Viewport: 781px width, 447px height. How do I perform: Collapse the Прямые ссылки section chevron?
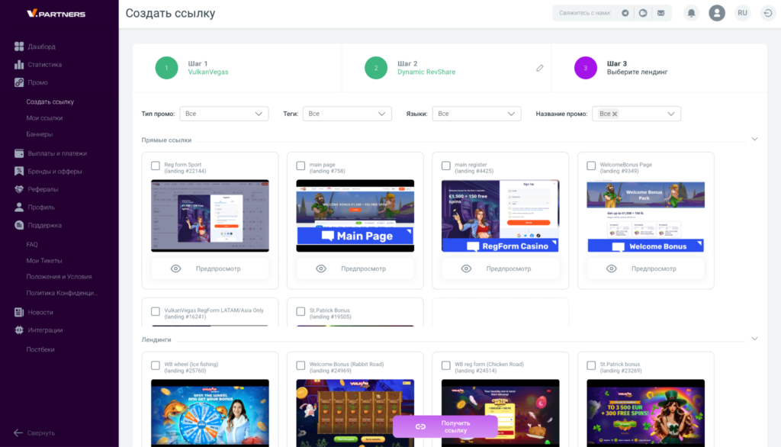pos(754,139)
